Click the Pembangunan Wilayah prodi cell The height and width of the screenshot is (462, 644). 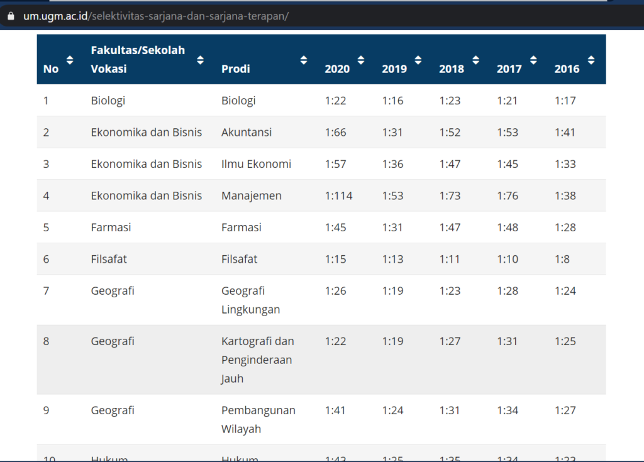[258, 419]
